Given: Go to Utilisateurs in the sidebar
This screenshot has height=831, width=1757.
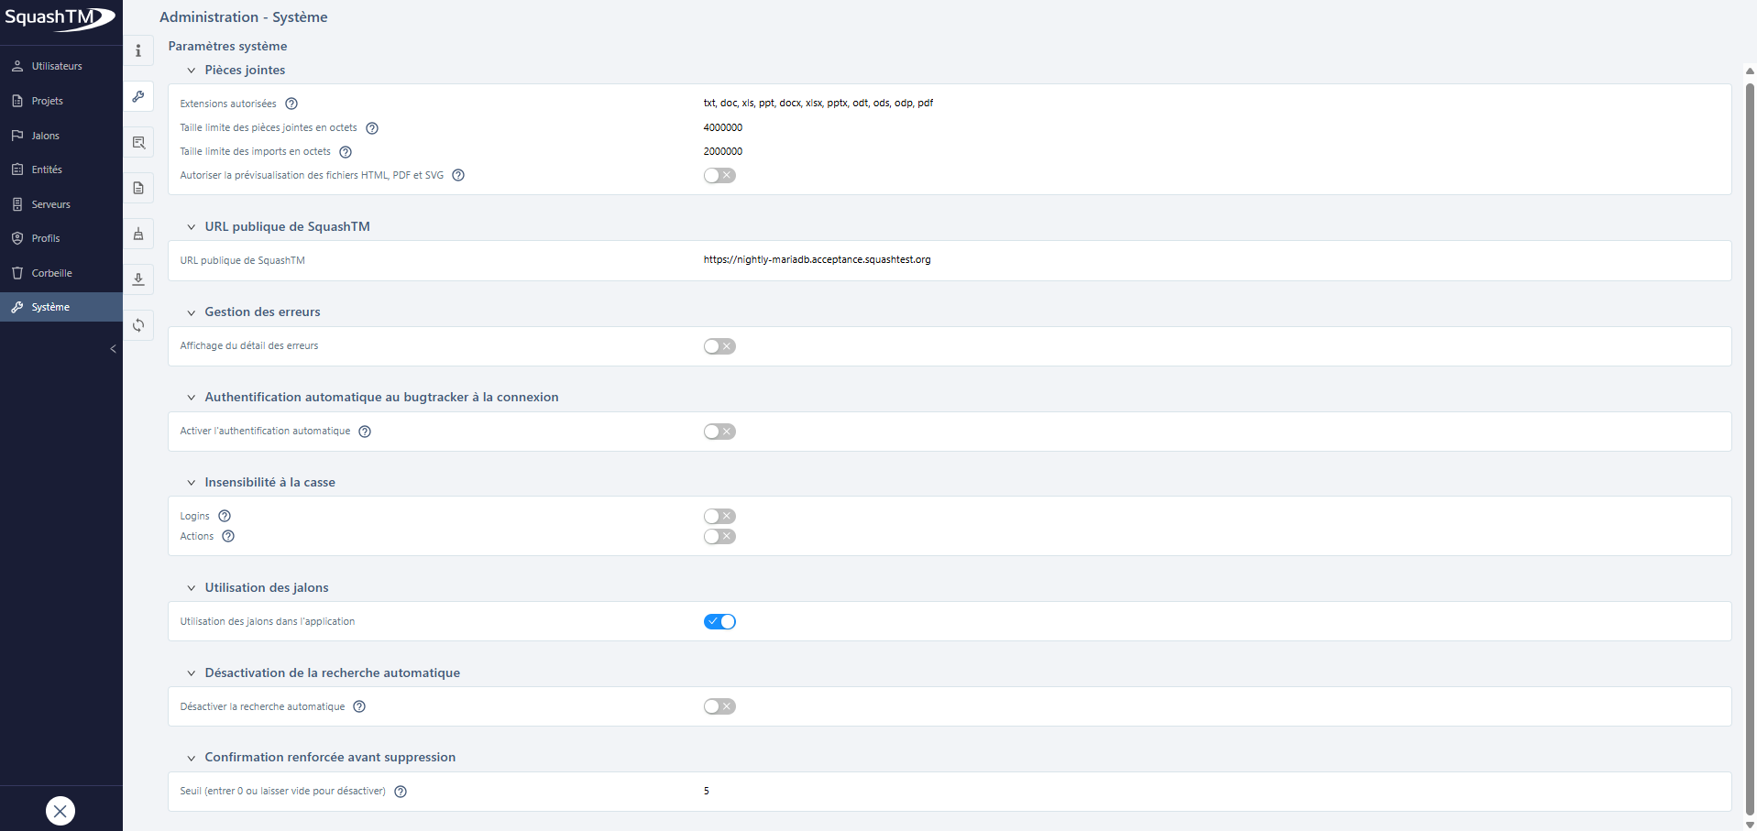Looking at the screenshot, I should 57,66.
